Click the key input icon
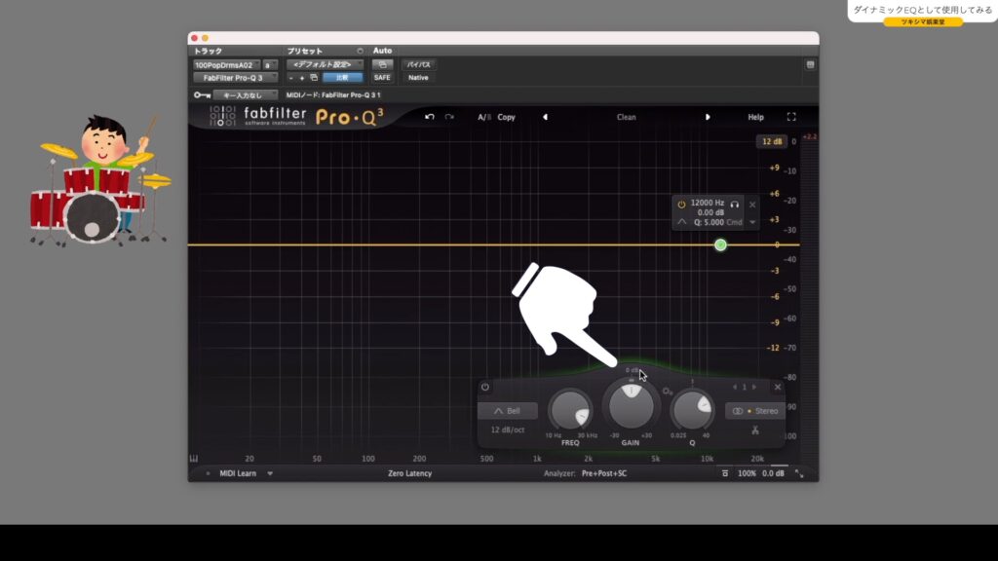998x561 pixels. (x=202, y=95)
